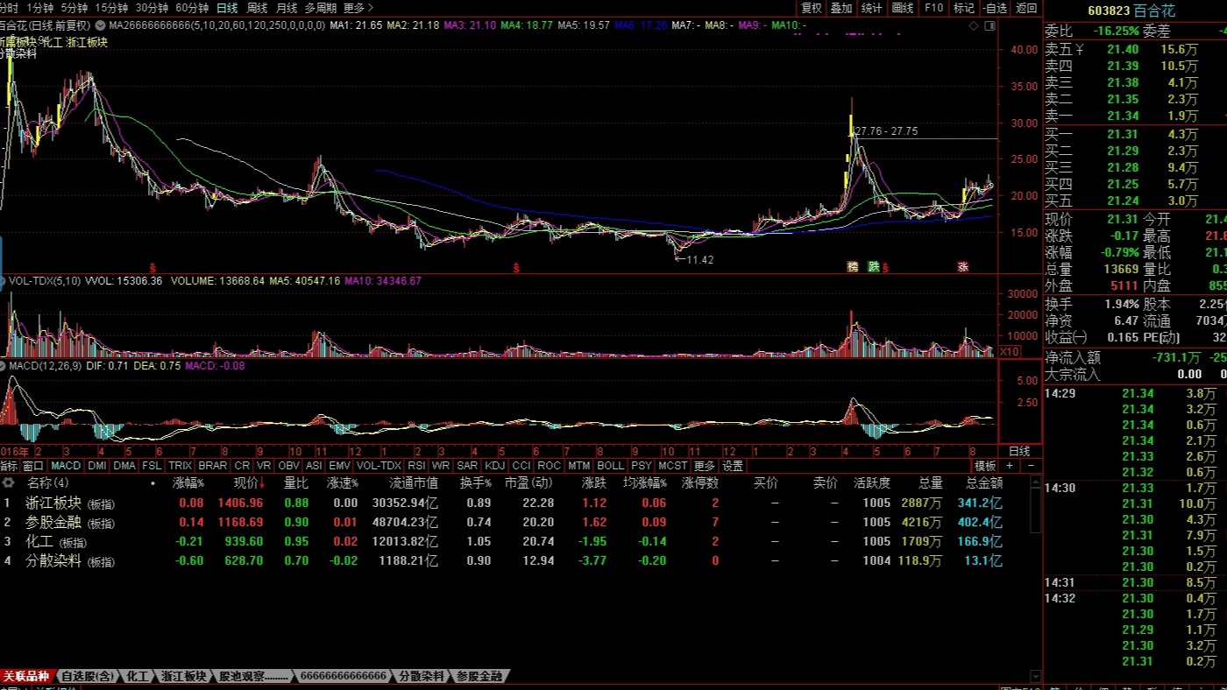The image size is (1227, 690).
Task: Select the 月线 monthly chart period
Action: (x=287, y=8)
